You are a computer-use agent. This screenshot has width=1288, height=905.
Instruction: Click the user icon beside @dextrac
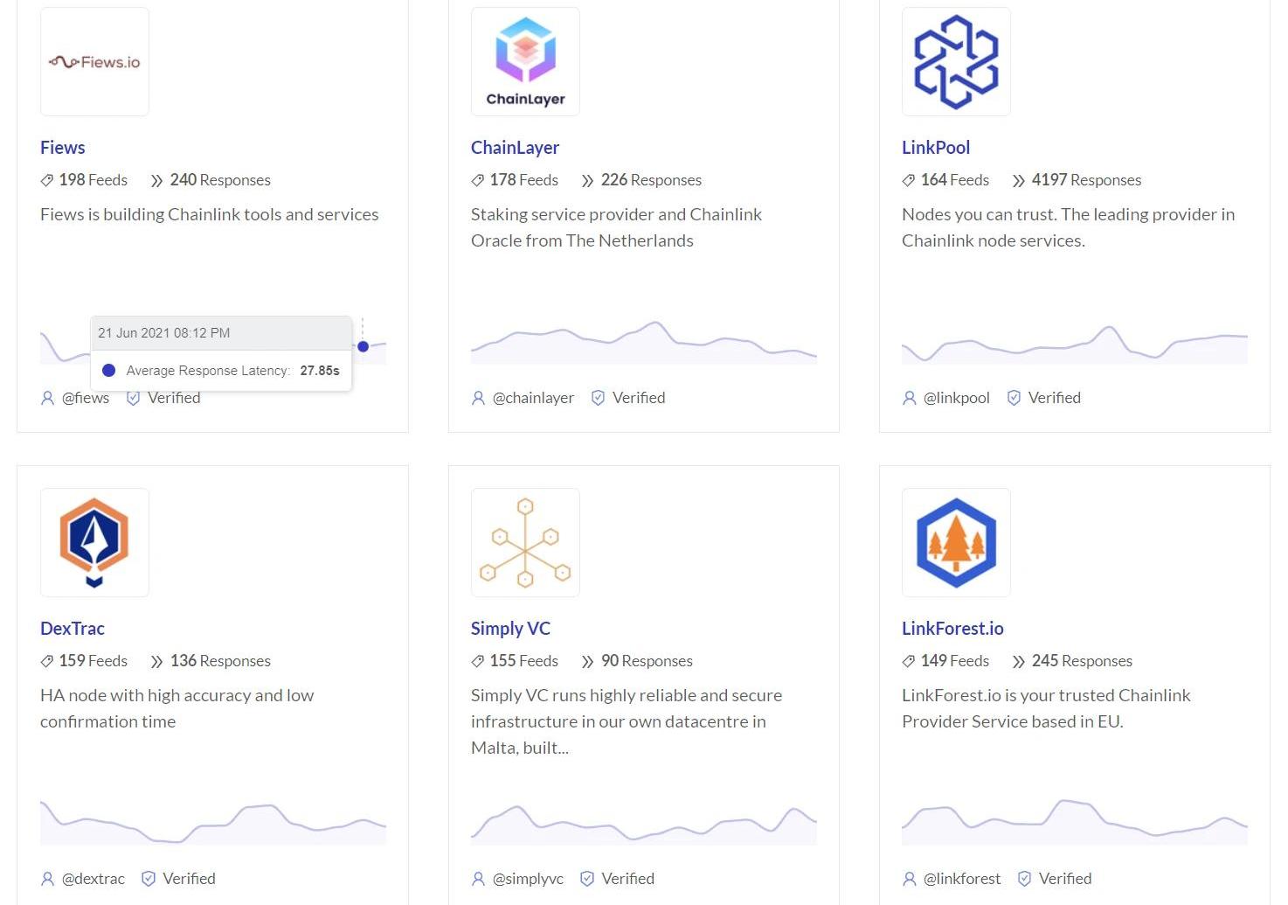click(47, 880)
